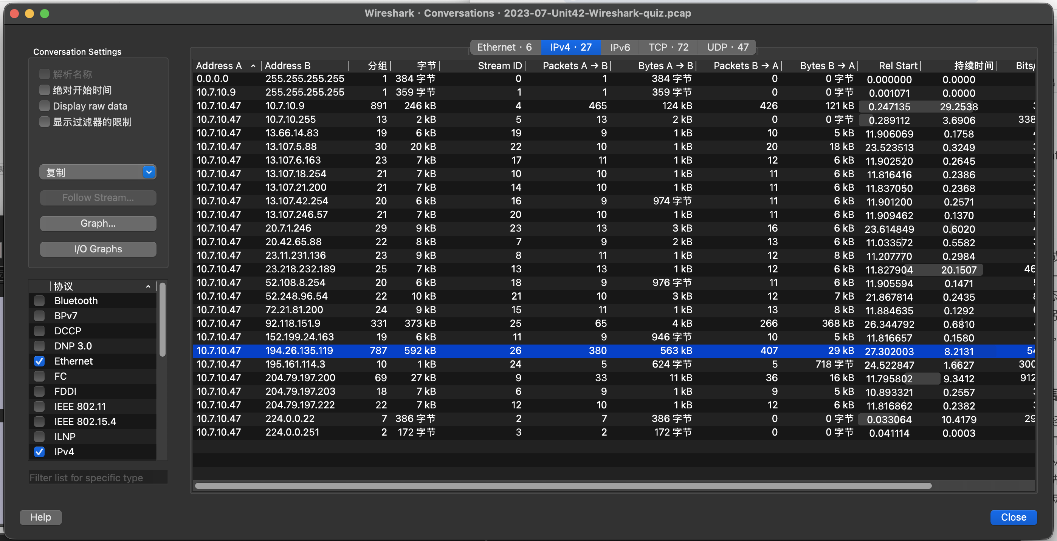This screenshot has width=1057, height=541.
Task: Enable the 绝对开始时间 checkbox
Action: tap(44, 90)
